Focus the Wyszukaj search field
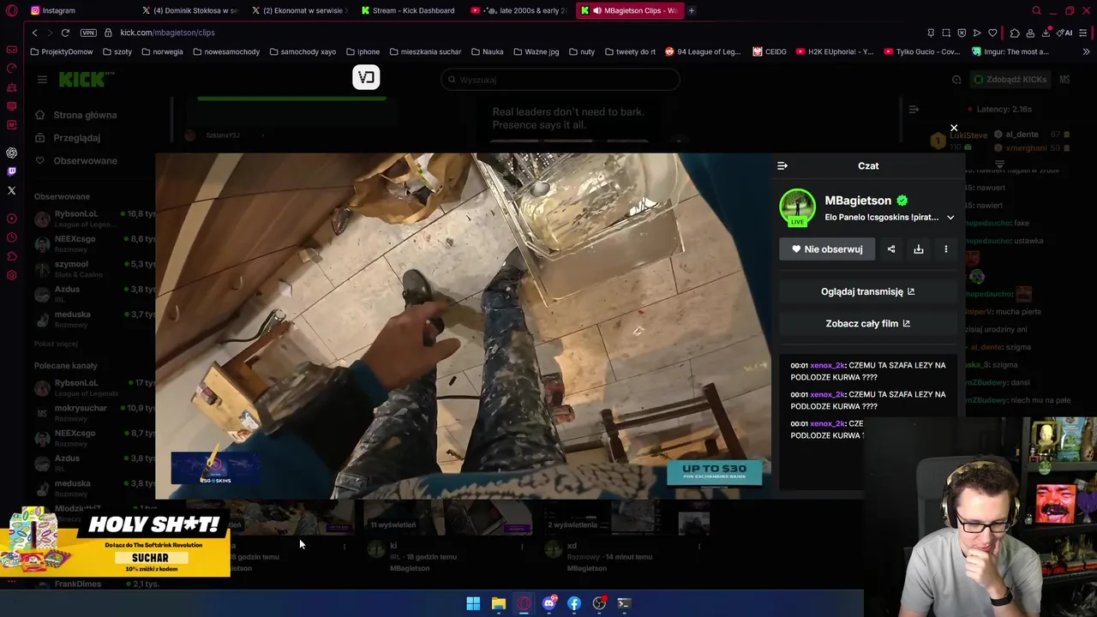1097x617 pixels. coord(560,80)
